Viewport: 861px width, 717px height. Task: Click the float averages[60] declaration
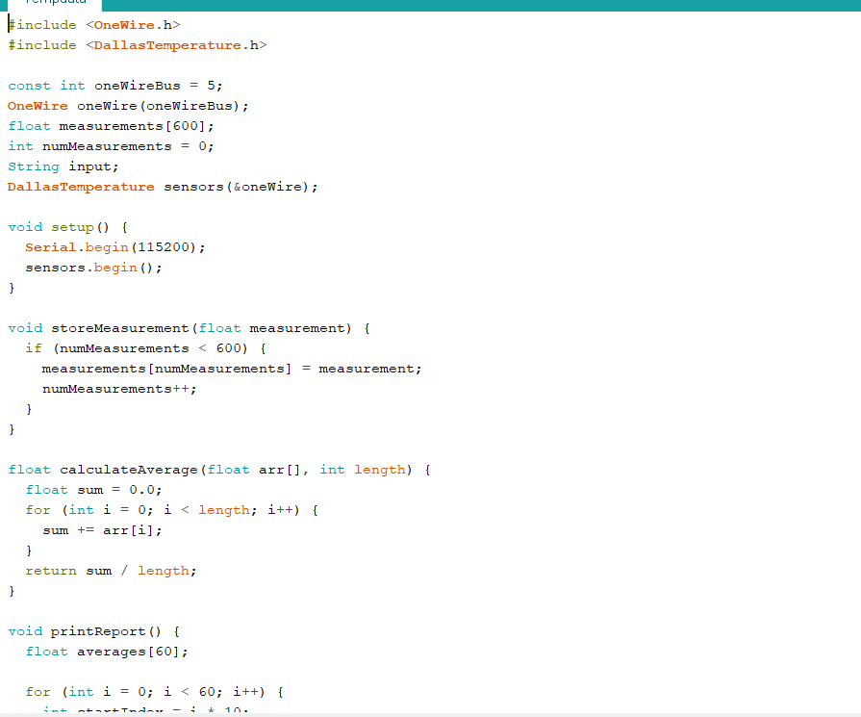[107, 652]
